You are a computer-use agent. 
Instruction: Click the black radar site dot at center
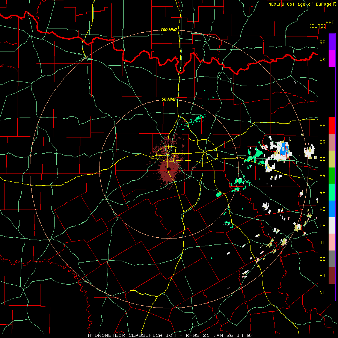click(x=169, y=169)
